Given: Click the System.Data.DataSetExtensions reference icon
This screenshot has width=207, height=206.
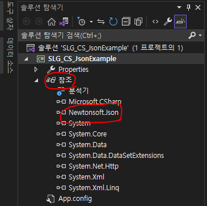Looking at the screenshot, I should [x=61, y=156].
